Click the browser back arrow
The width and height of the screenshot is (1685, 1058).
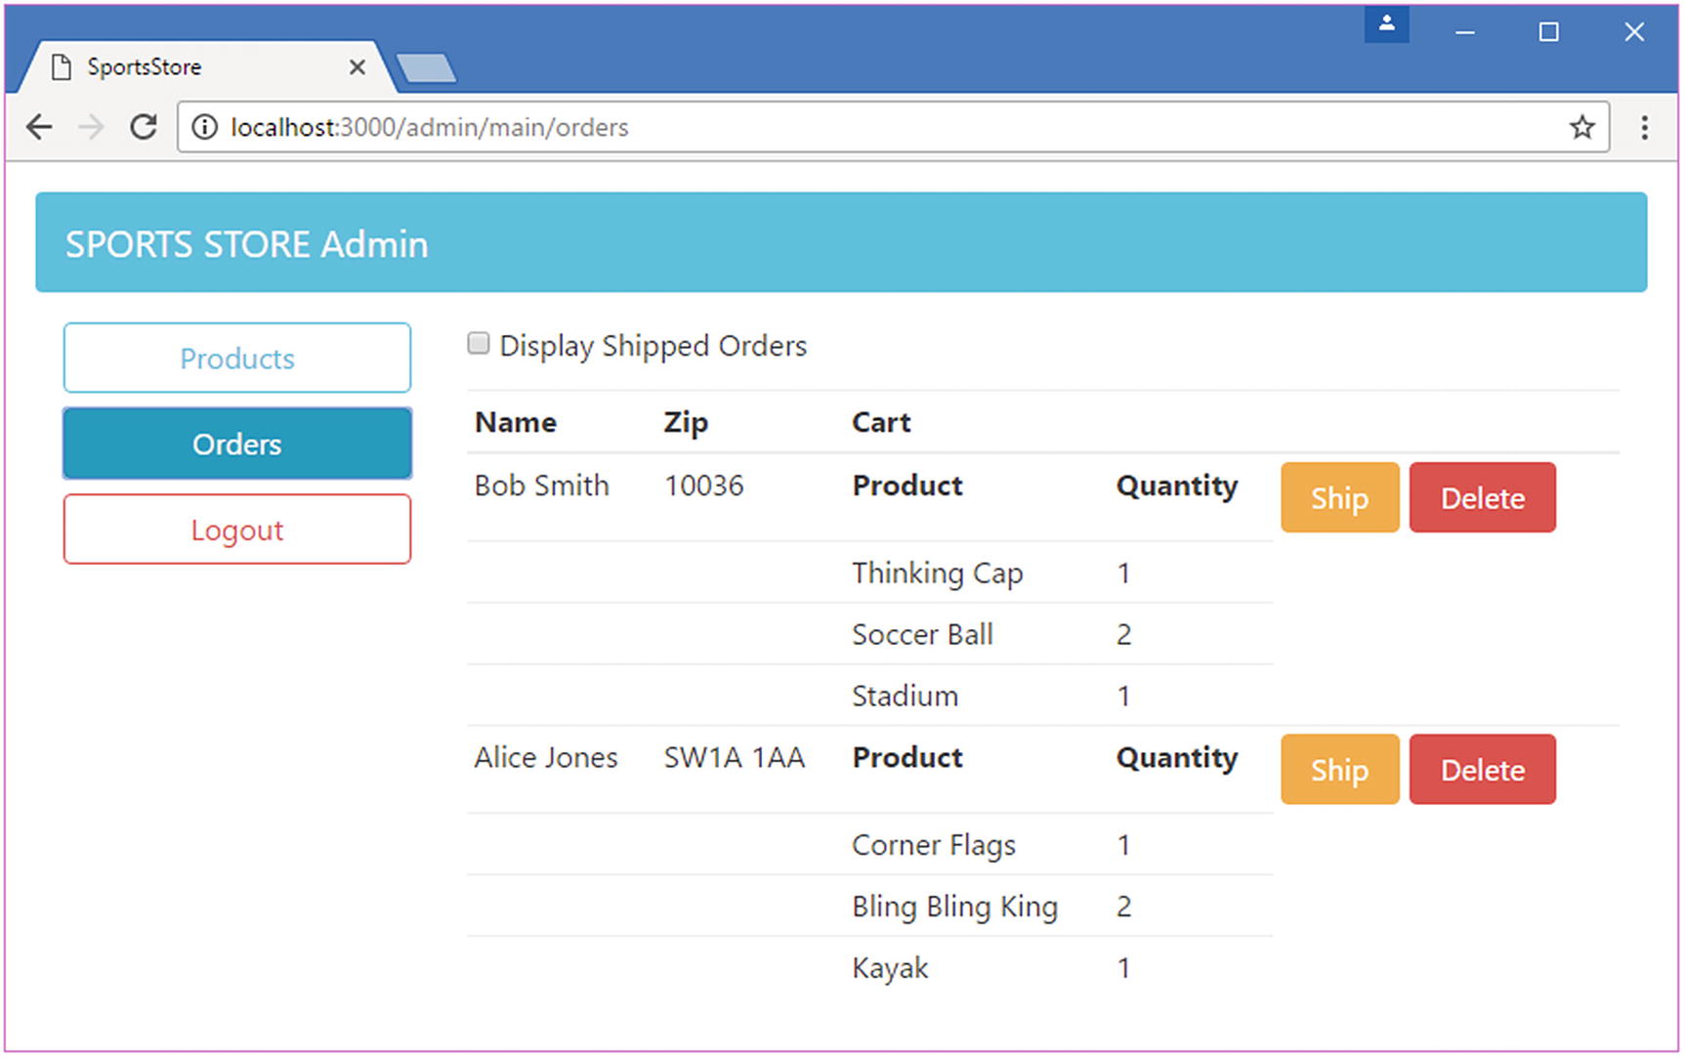40,127
